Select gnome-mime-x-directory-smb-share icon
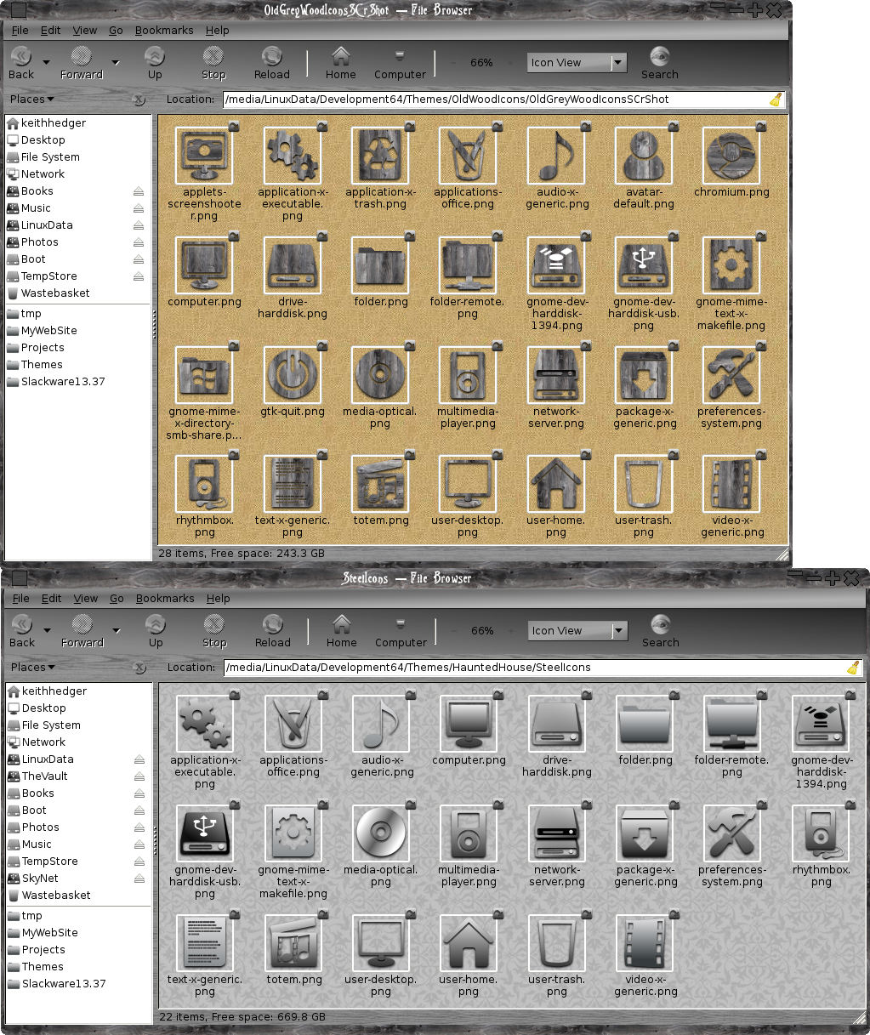 [204, 375]
